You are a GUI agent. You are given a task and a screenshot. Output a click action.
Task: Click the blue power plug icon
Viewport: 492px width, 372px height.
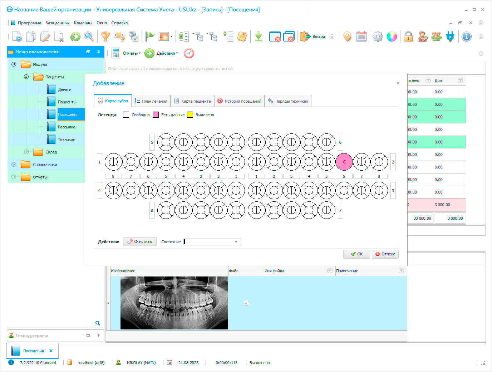(x=450, y=36)
